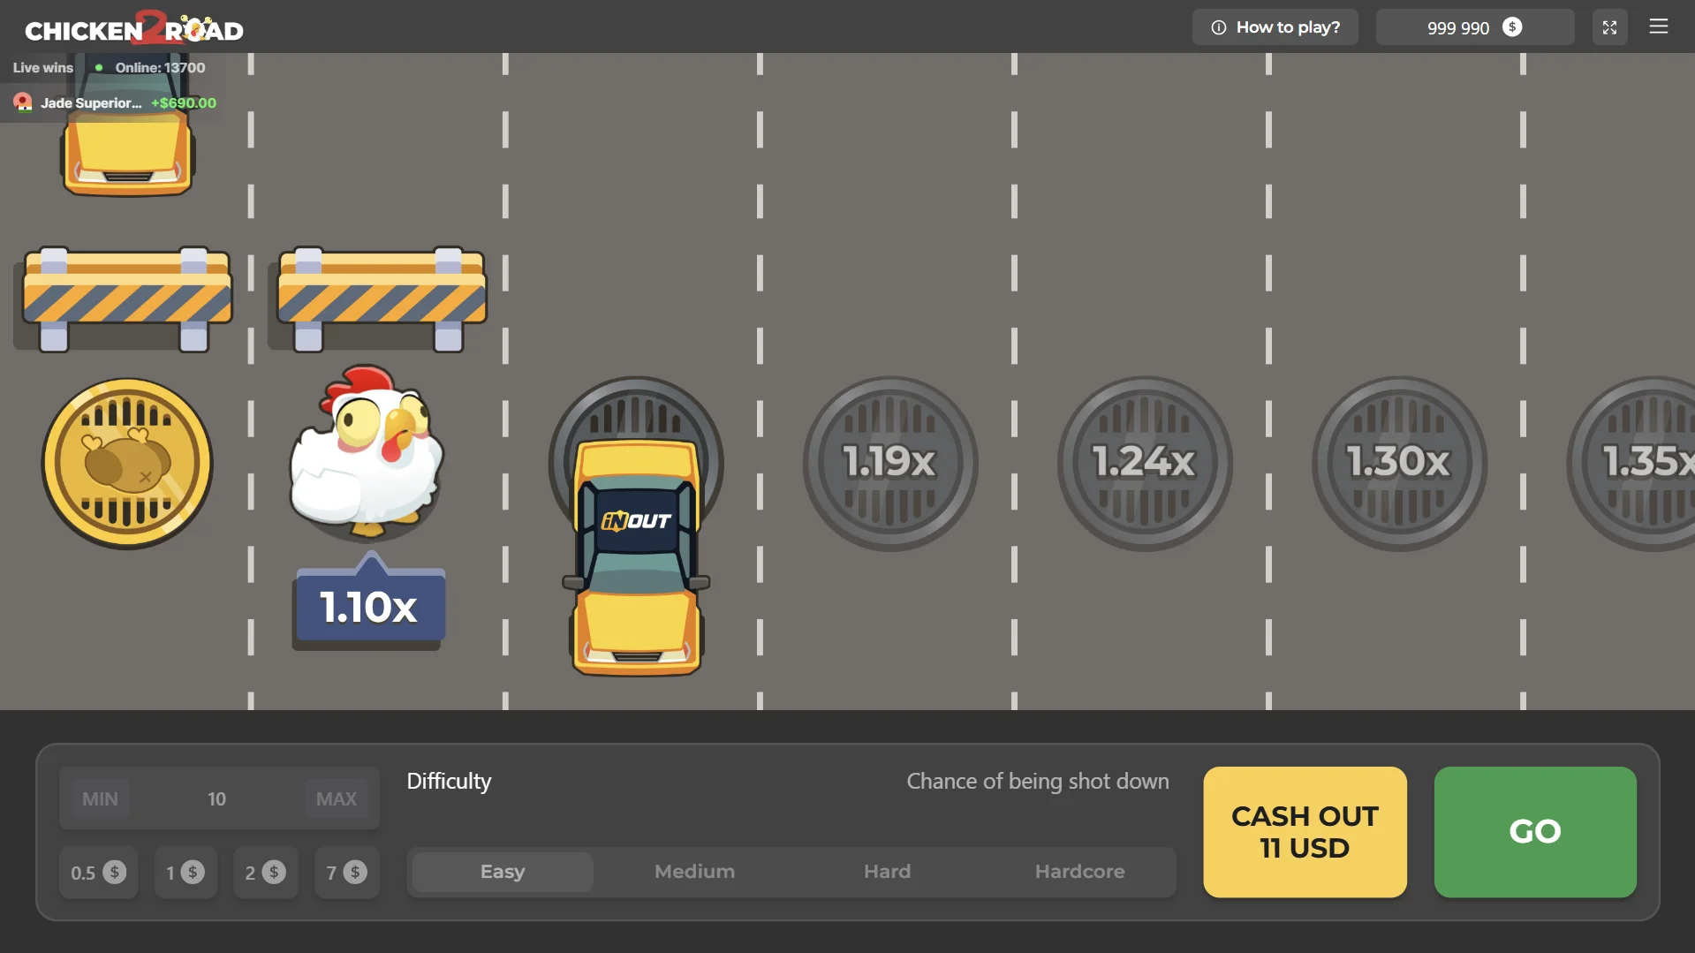
Task: Click the striped barrier above the chicken
Action: [382, 299]
